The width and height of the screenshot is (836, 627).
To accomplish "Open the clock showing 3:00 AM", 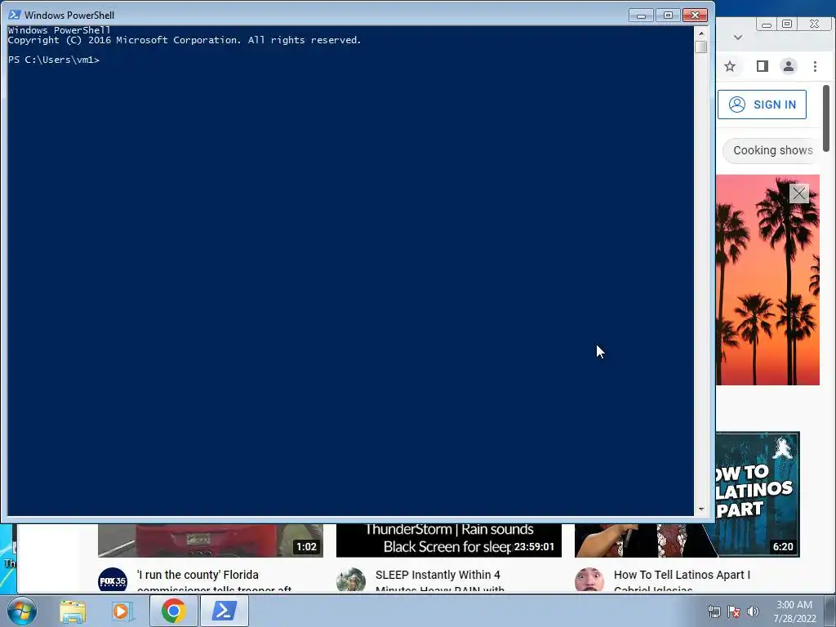I will click(x=794, y=611).
